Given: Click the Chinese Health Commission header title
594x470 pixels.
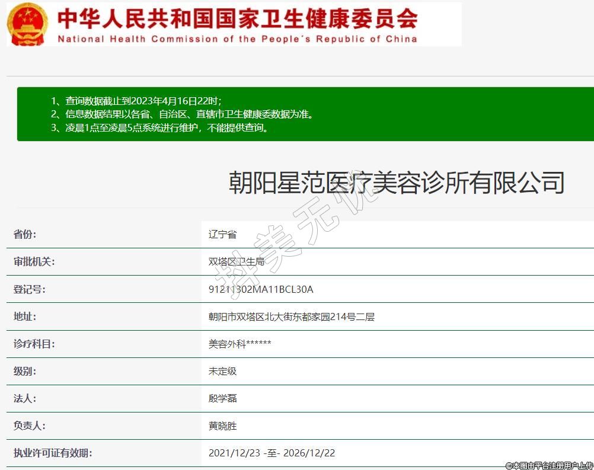Looking at the screenshot, I should (x=237, y=18).
